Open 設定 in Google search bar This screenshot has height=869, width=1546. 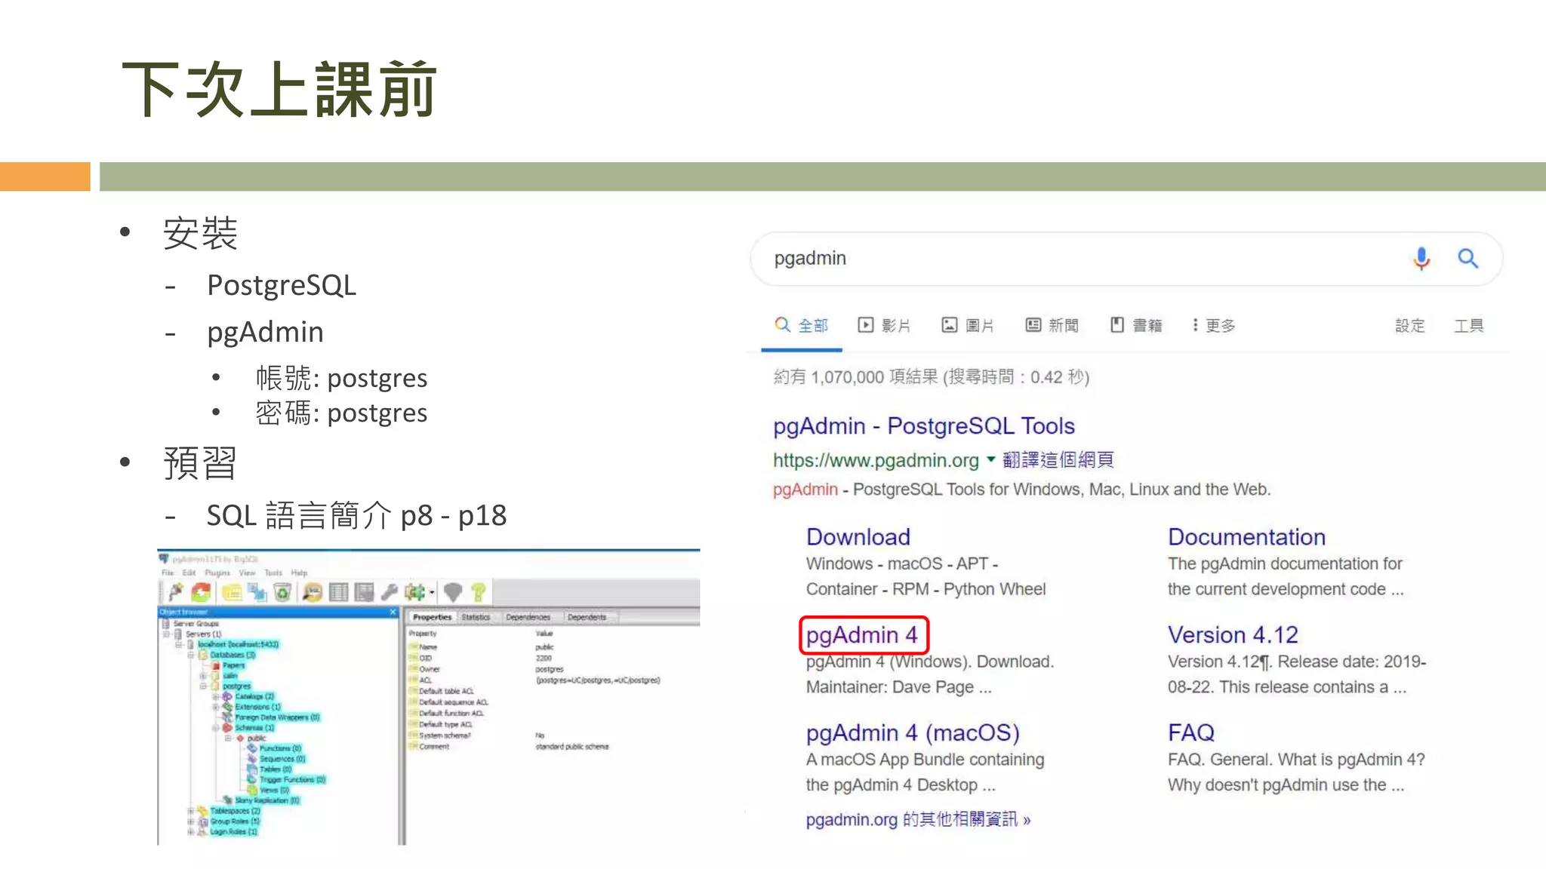click(1409, 325)
